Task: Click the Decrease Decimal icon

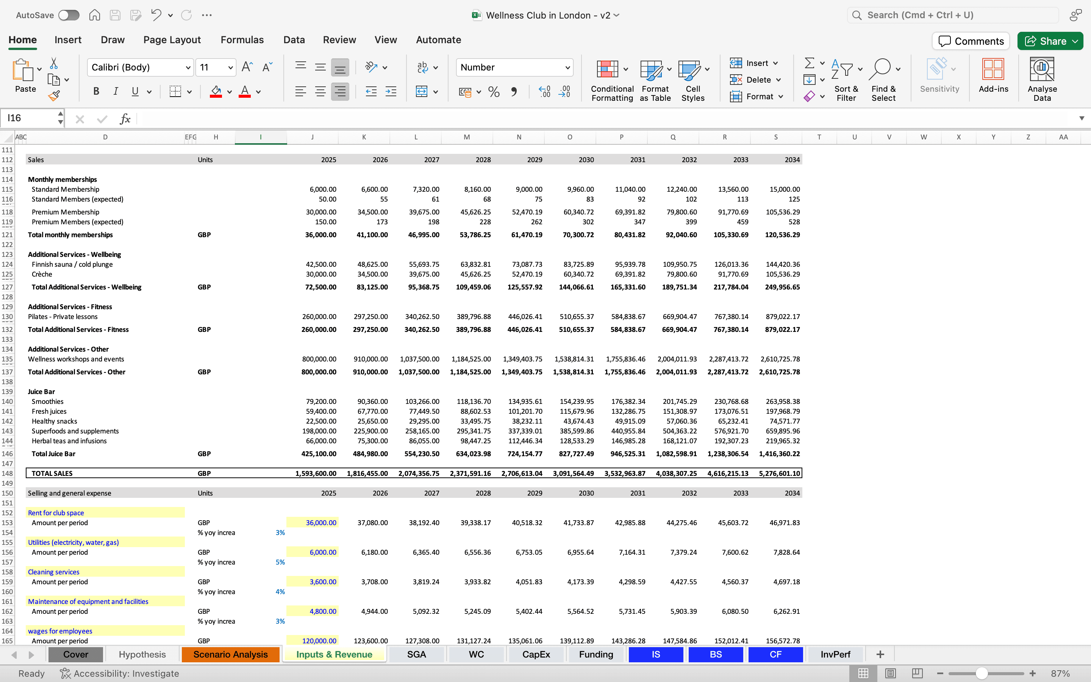Action: click(564, 92)
